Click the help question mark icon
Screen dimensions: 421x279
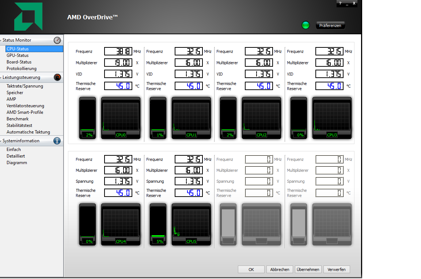click(x=340, y=3)
